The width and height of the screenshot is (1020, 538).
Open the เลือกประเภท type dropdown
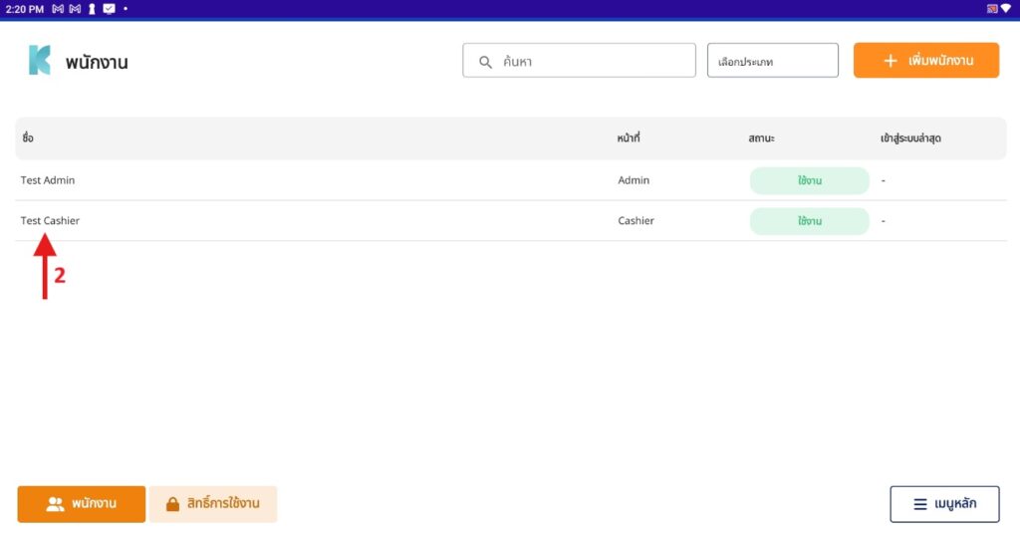tap(772, 61)
